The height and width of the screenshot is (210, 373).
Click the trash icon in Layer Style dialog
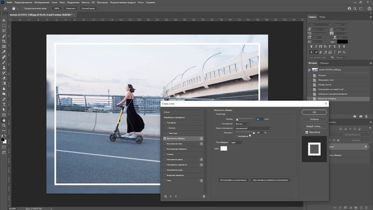click(203, 197)
